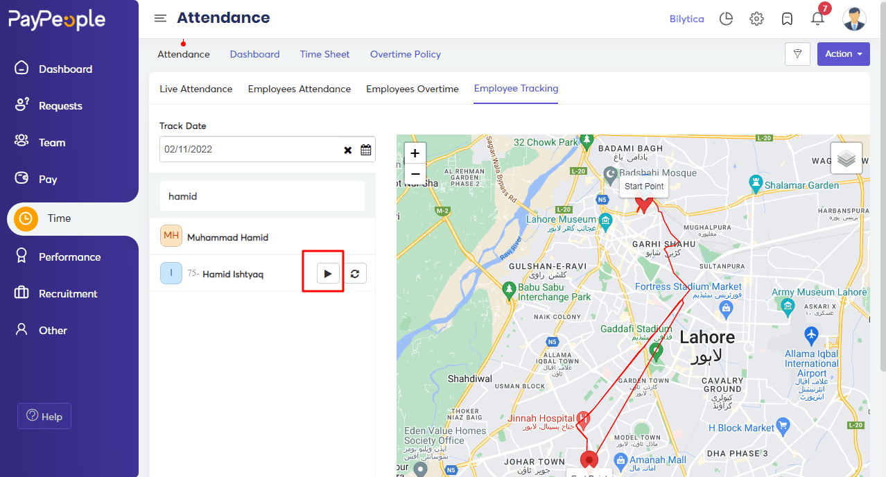Screen dimensions: 886x477
Task: Click the Babu Sabu Interchange Park pin
Action: (510, 291)
